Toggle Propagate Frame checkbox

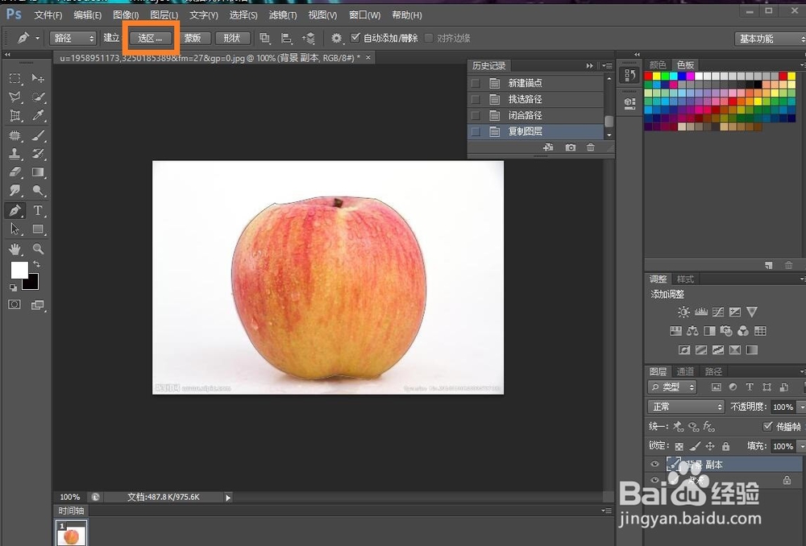tap(767, 426)
